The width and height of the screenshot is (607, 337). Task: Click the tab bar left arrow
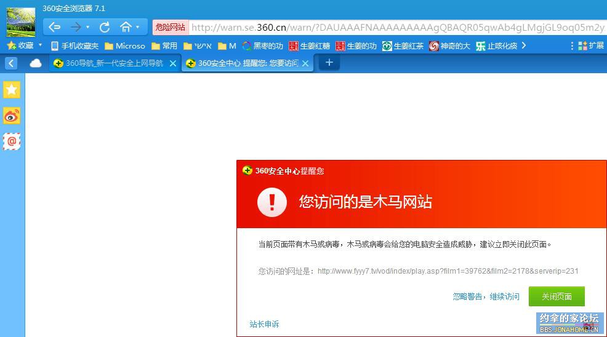pyautogui.click(x=11, y=63)
